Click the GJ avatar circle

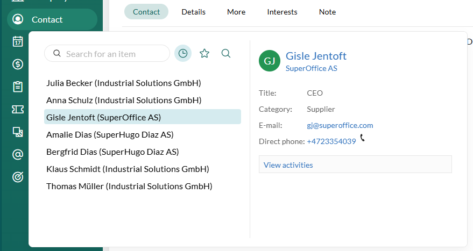coord(270,61)
